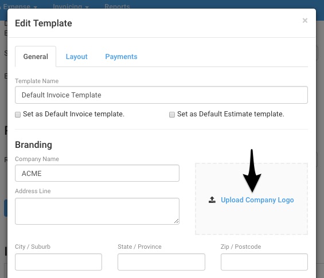This screenshot has height=278, width=324.
Task: Select the General tab
Action: click(x=36, y=57)
